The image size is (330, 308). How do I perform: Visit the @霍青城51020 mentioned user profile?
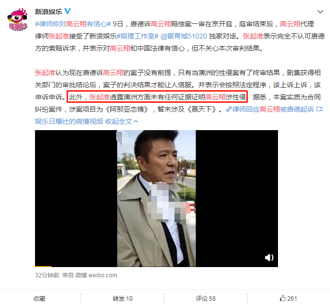click(x=184, y=37)
